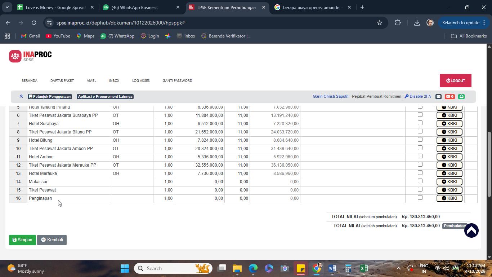Screen dimensions: 492x277
Task: Click KBKI button for Penginapan row
Action: [449, 198]
